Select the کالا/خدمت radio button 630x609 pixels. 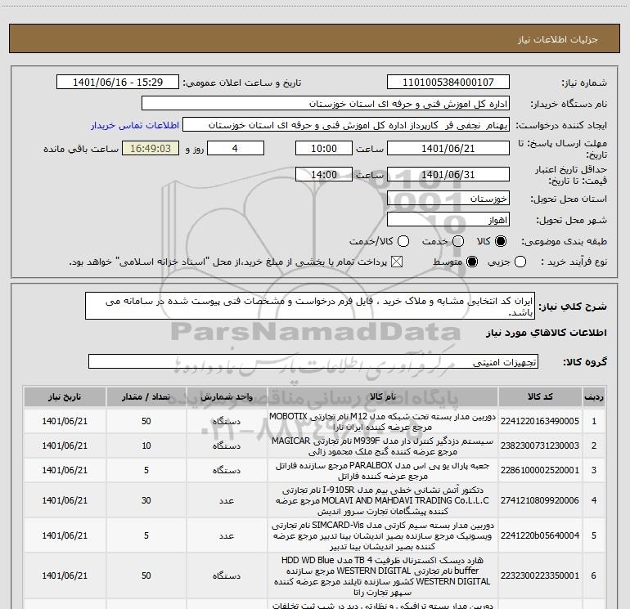[403, 241]
